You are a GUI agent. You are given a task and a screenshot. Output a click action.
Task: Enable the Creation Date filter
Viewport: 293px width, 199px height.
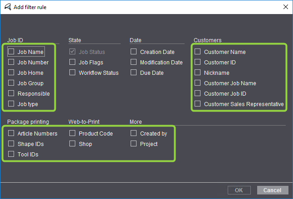point(134,52)
